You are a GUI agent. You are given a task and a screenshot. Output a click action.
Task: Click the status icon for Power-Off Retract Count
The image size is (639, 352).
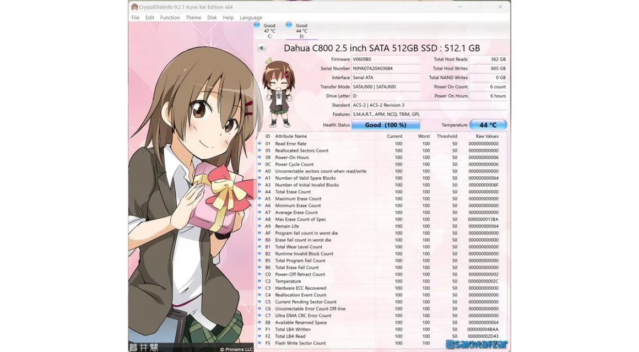(259, 274)
